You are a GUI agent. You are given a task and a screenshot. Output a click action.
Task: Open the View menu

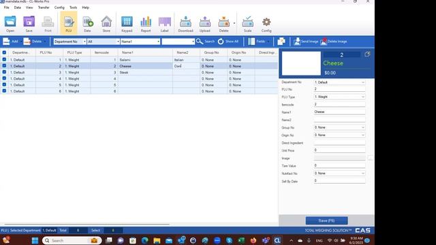pos(29,7)
